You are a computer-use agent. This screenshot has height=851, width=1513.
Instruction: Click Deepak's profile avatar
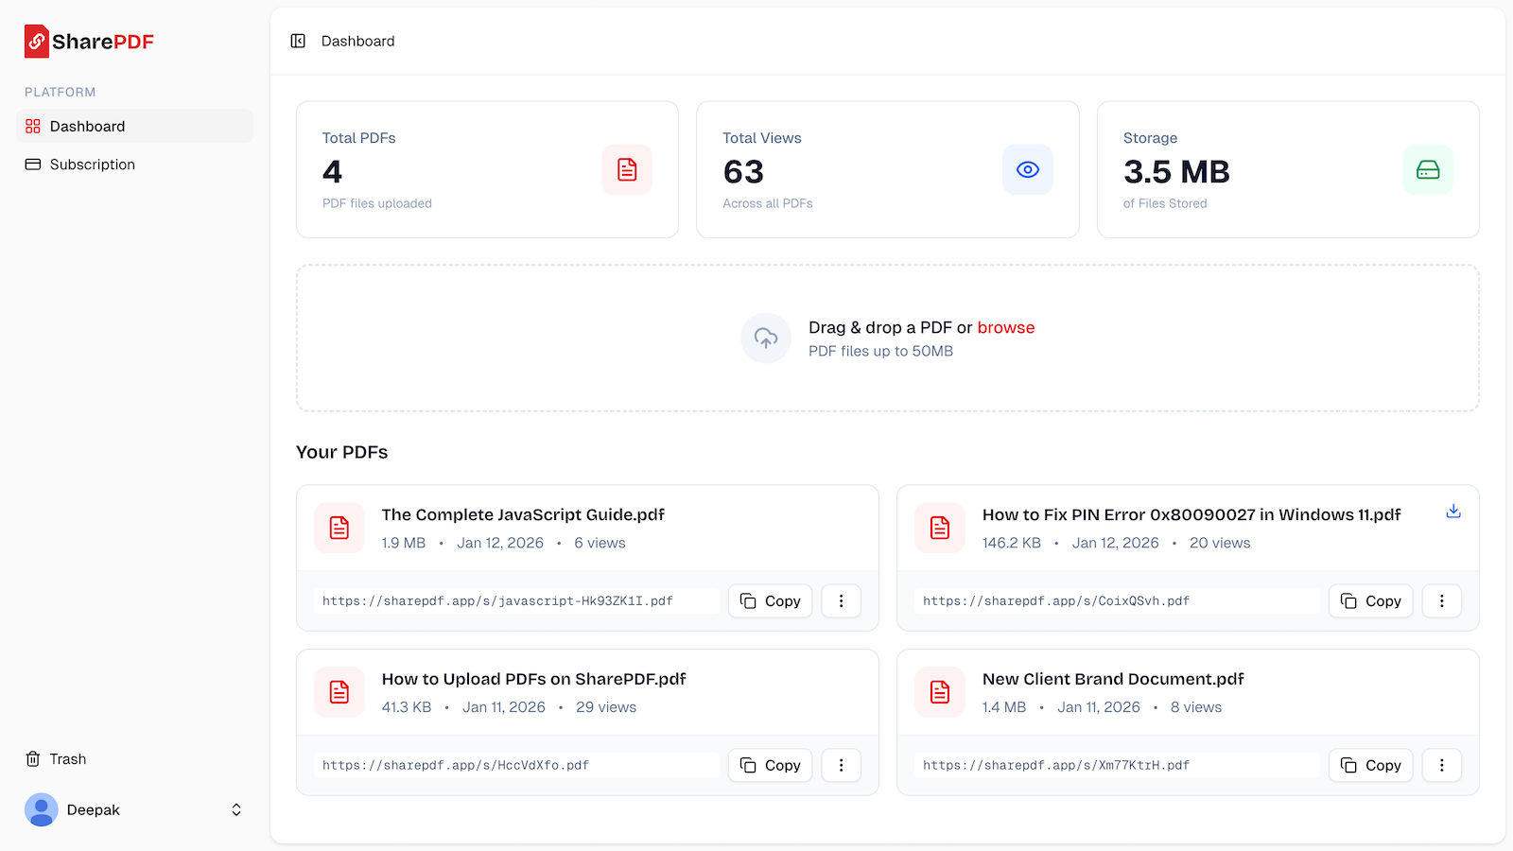click(41, 809)
